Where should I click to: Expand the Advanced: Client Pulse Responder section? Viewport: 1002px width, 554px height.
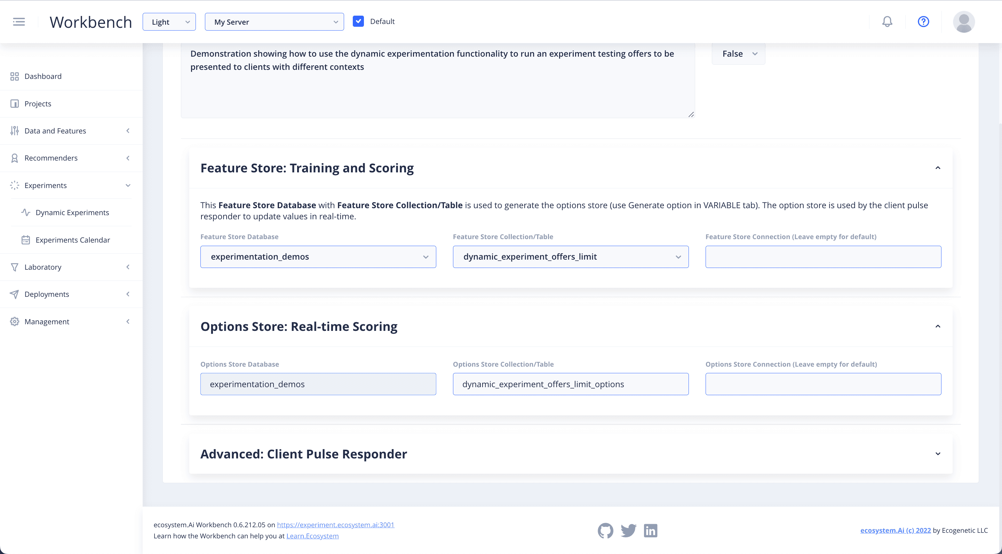(937, 453)
